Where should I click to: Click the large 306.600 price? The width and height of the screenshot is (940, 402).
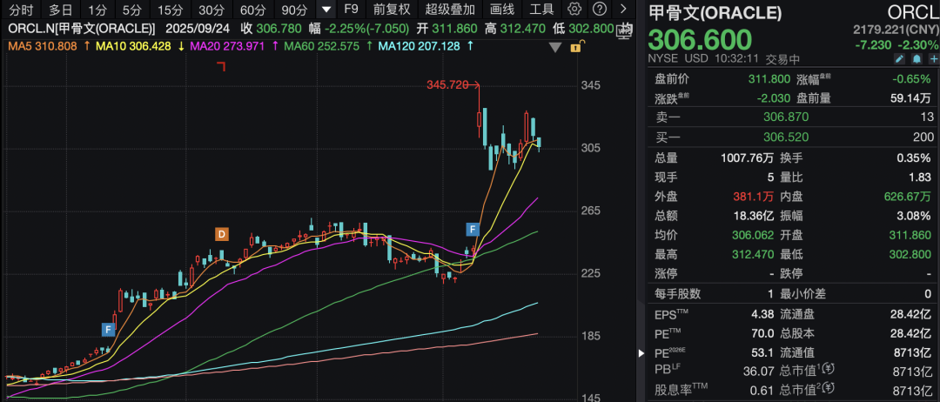(x=700, y=40)
